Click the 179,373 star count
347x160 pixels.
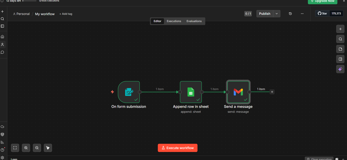click(336, 14)
